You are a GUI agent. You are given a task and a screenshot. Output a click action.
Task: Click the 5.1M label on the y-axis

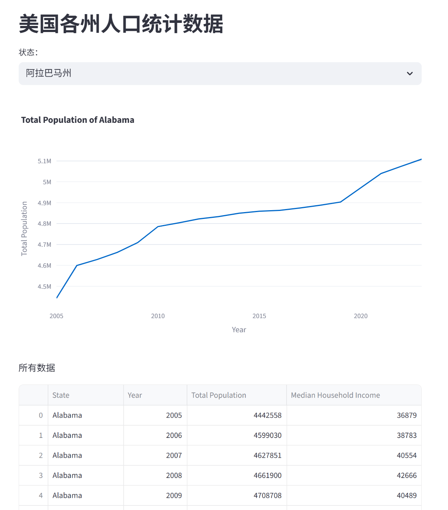point(44,161)
